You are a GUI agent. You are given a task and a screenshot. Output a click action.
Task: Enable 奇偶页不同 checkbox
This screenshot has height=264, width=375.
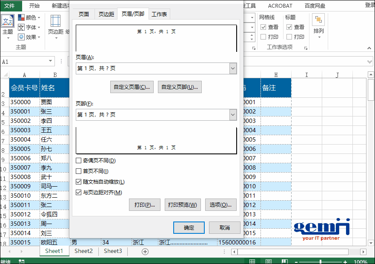[x=78, y=161]
